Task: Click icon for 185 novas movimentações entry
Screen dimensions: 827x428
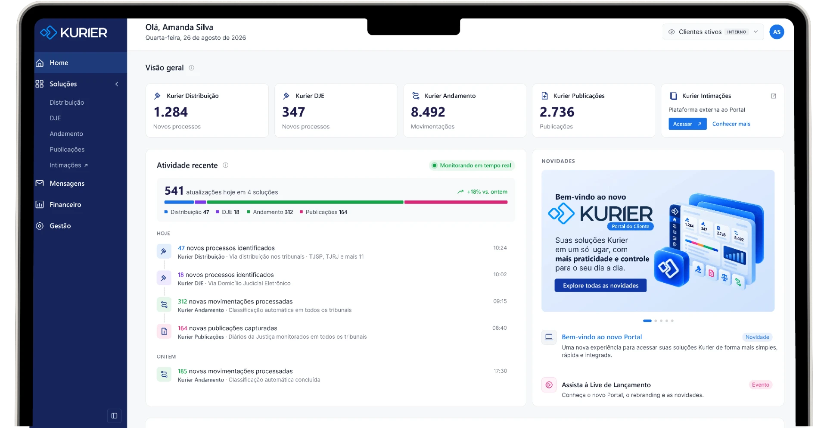Action: pos(164,375)
